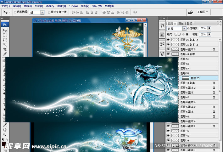Image resolution: width=223 pixels, height=152 pixels.
Task: Select the Hand tool
Action: pyautogui.click(x=5, y=129)
